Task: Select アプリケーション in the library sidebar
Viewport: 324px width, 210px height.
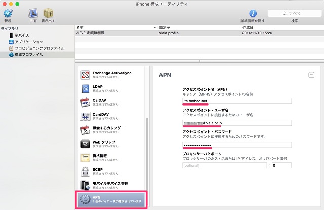Action: 29,42
